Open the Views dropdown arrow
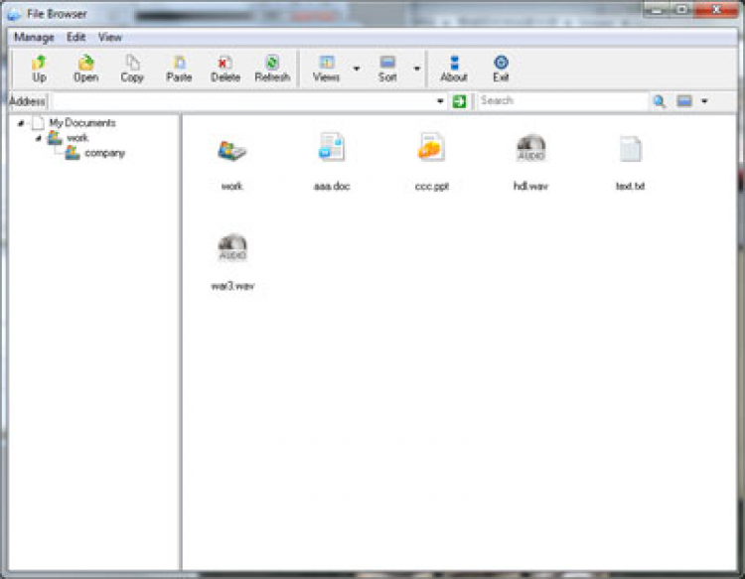Screen dimensions: 745x579 click(x=357, y=69)
